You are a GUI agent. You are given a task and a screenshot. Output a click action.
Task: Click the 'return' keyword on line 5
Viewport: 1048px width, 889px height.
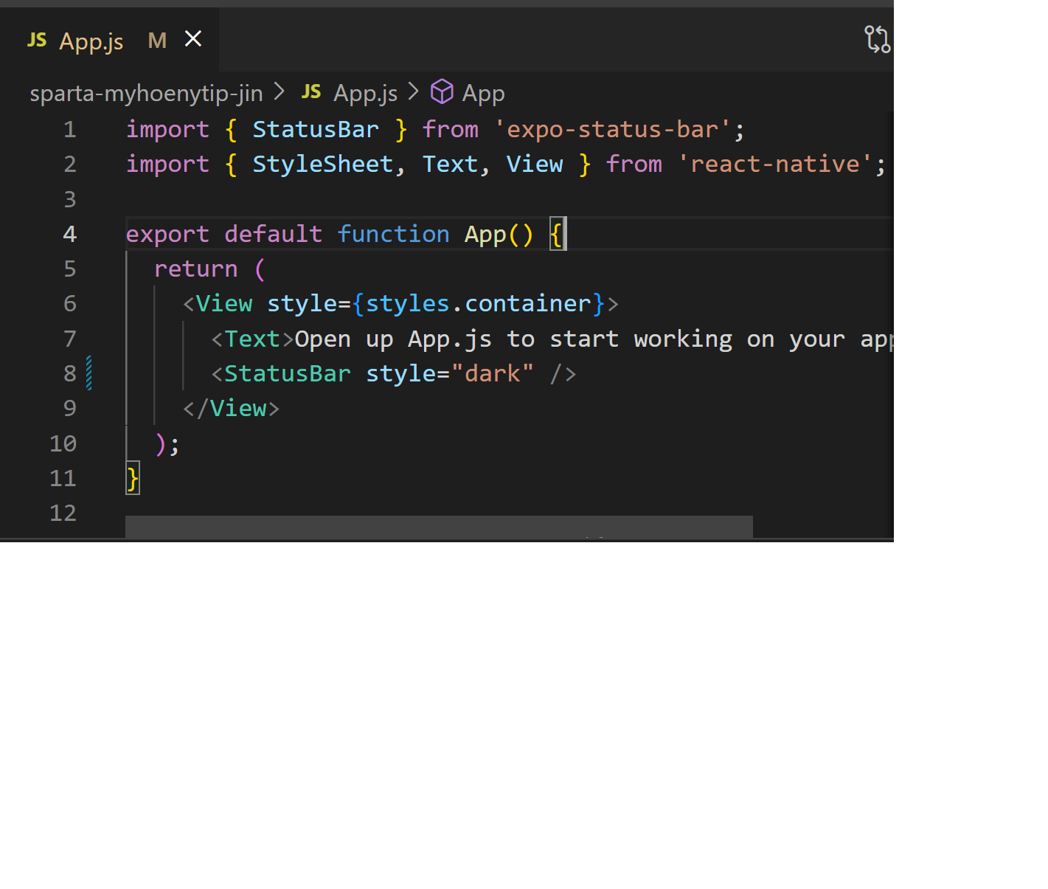195,269
